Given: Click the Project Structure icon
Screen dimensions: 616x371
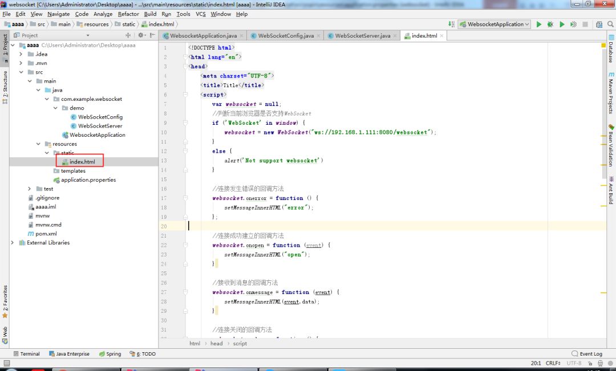Looking at the screenshot, I should (x=599, y=25).
